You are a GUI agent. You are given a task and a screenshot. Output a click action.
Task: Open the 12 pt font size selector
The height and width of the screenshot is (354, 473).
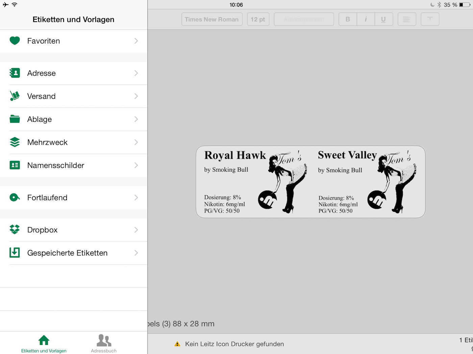(x=258, y=19)
